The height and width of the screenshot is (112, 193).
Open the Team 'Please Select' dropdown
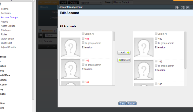point(123,3)
